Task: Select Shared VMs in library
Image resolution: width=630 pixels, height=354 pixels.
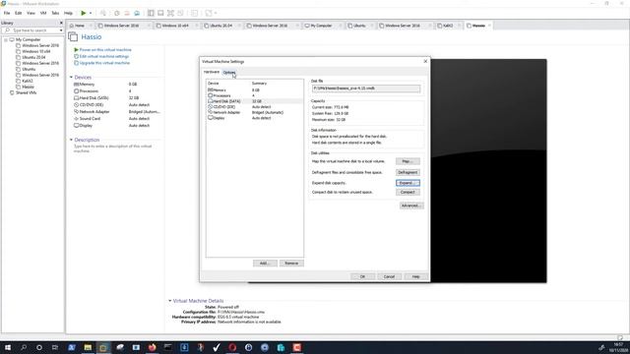Action: (26, 92)
